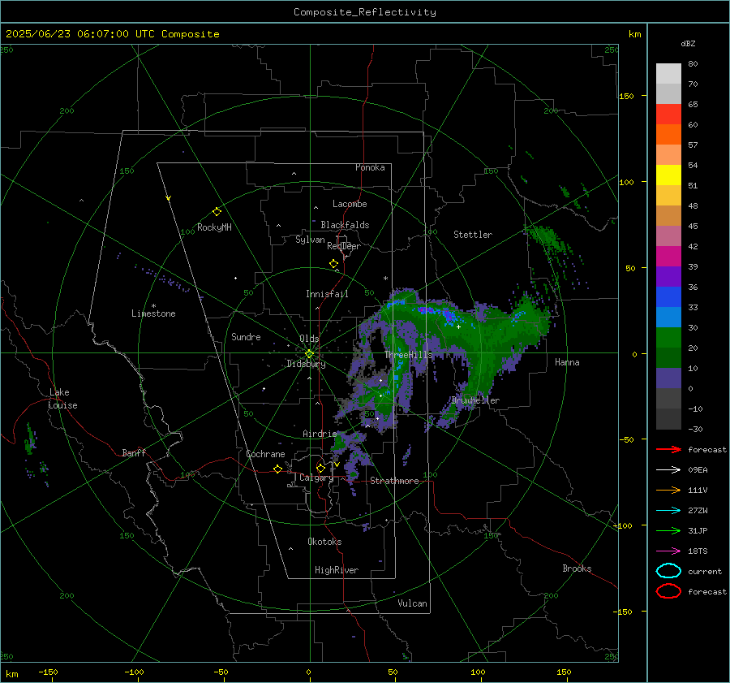The width and height of the screenshot is (730, 683).
Task: Select the 80 dBZ white color swatch
Action: coord(668,73)
